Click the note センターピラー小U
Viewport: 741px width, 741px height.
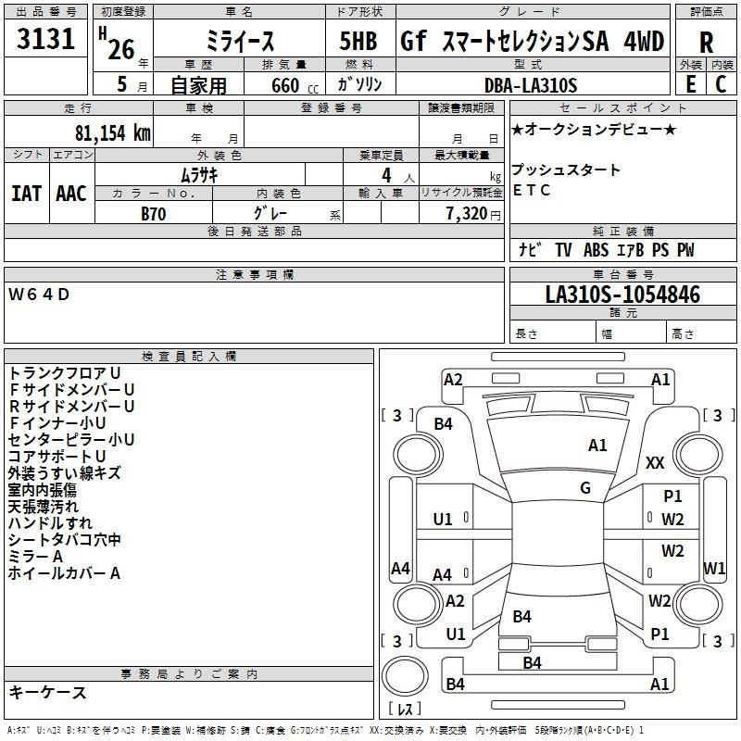[71, 439]
